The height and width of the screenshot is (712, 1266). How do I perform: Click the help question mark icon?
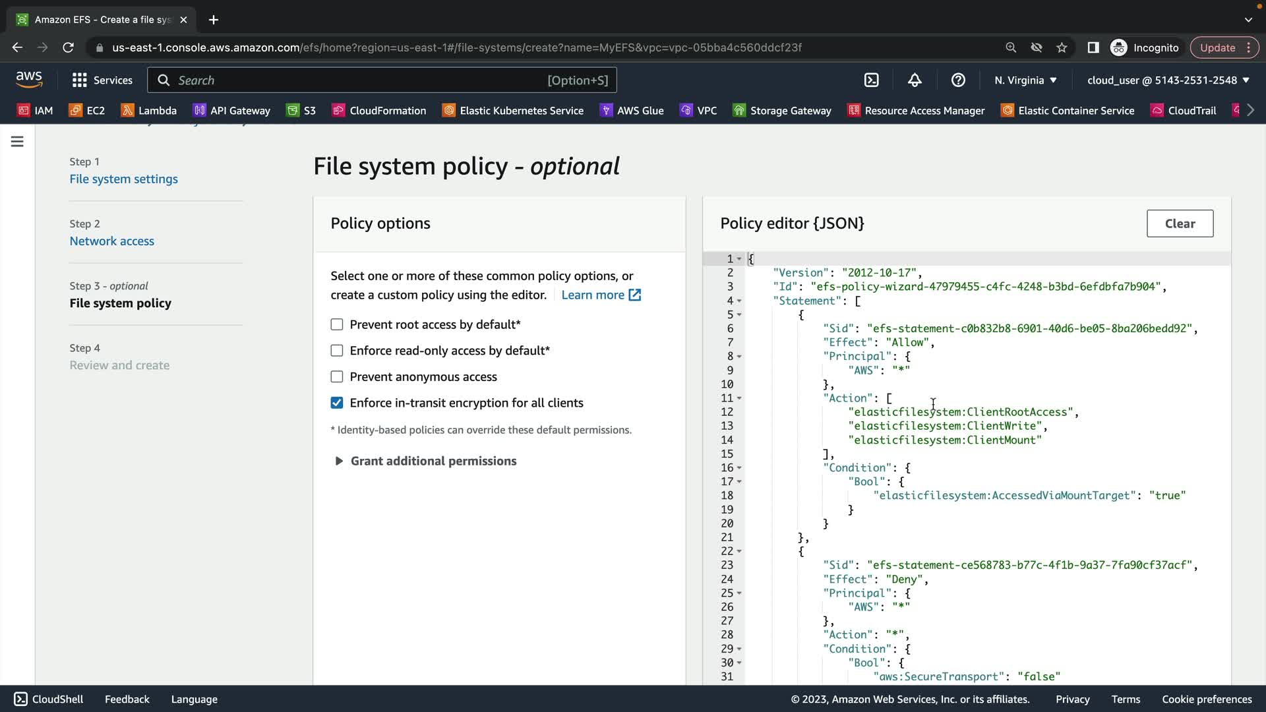958,80
